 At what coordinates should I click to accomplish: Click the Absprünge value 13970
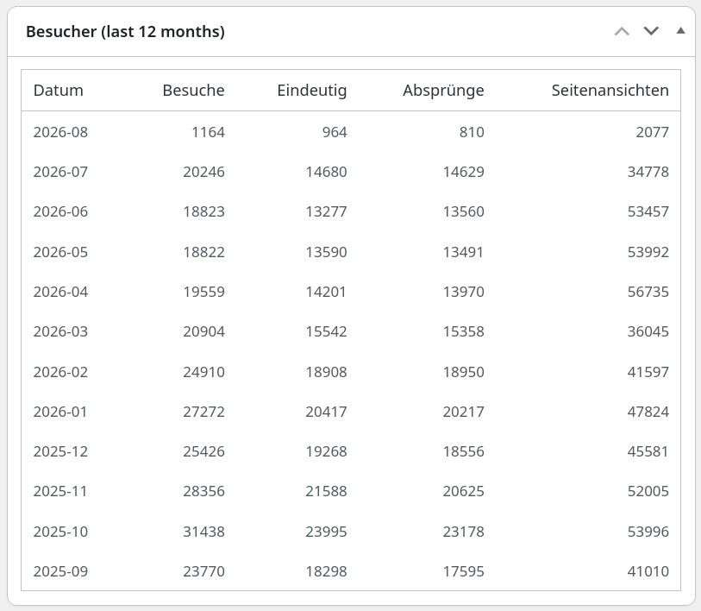tap(464, 292)
